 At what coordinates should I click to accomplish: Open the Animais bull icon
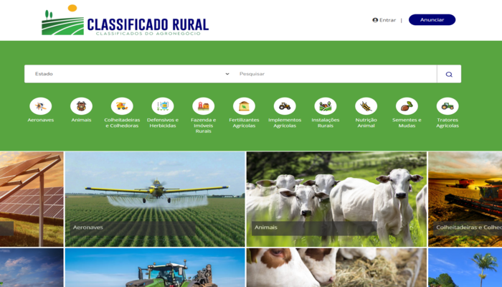[x=81, y=106]
